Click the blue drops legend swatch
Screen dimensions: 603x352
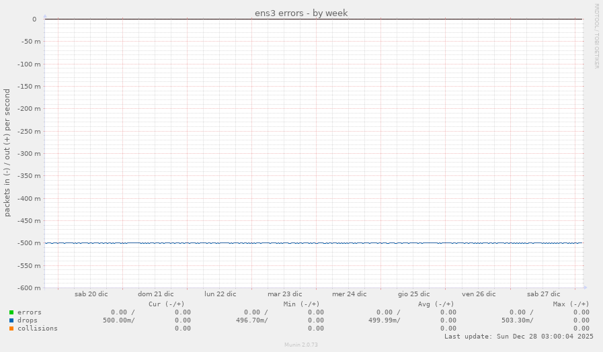pos(11,320)
